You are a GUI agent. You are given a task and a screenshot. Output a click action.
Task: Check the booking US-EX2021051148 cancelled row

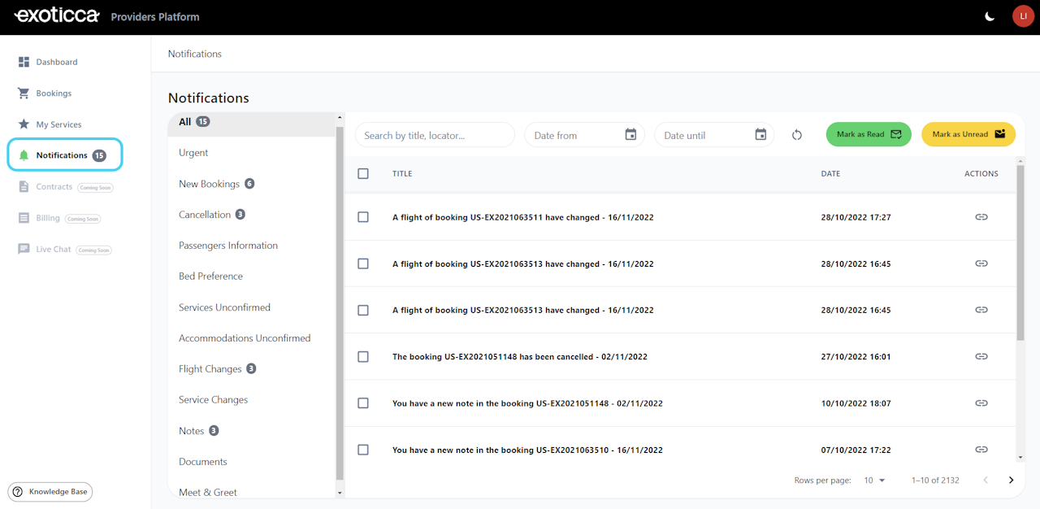pos(363,356)
